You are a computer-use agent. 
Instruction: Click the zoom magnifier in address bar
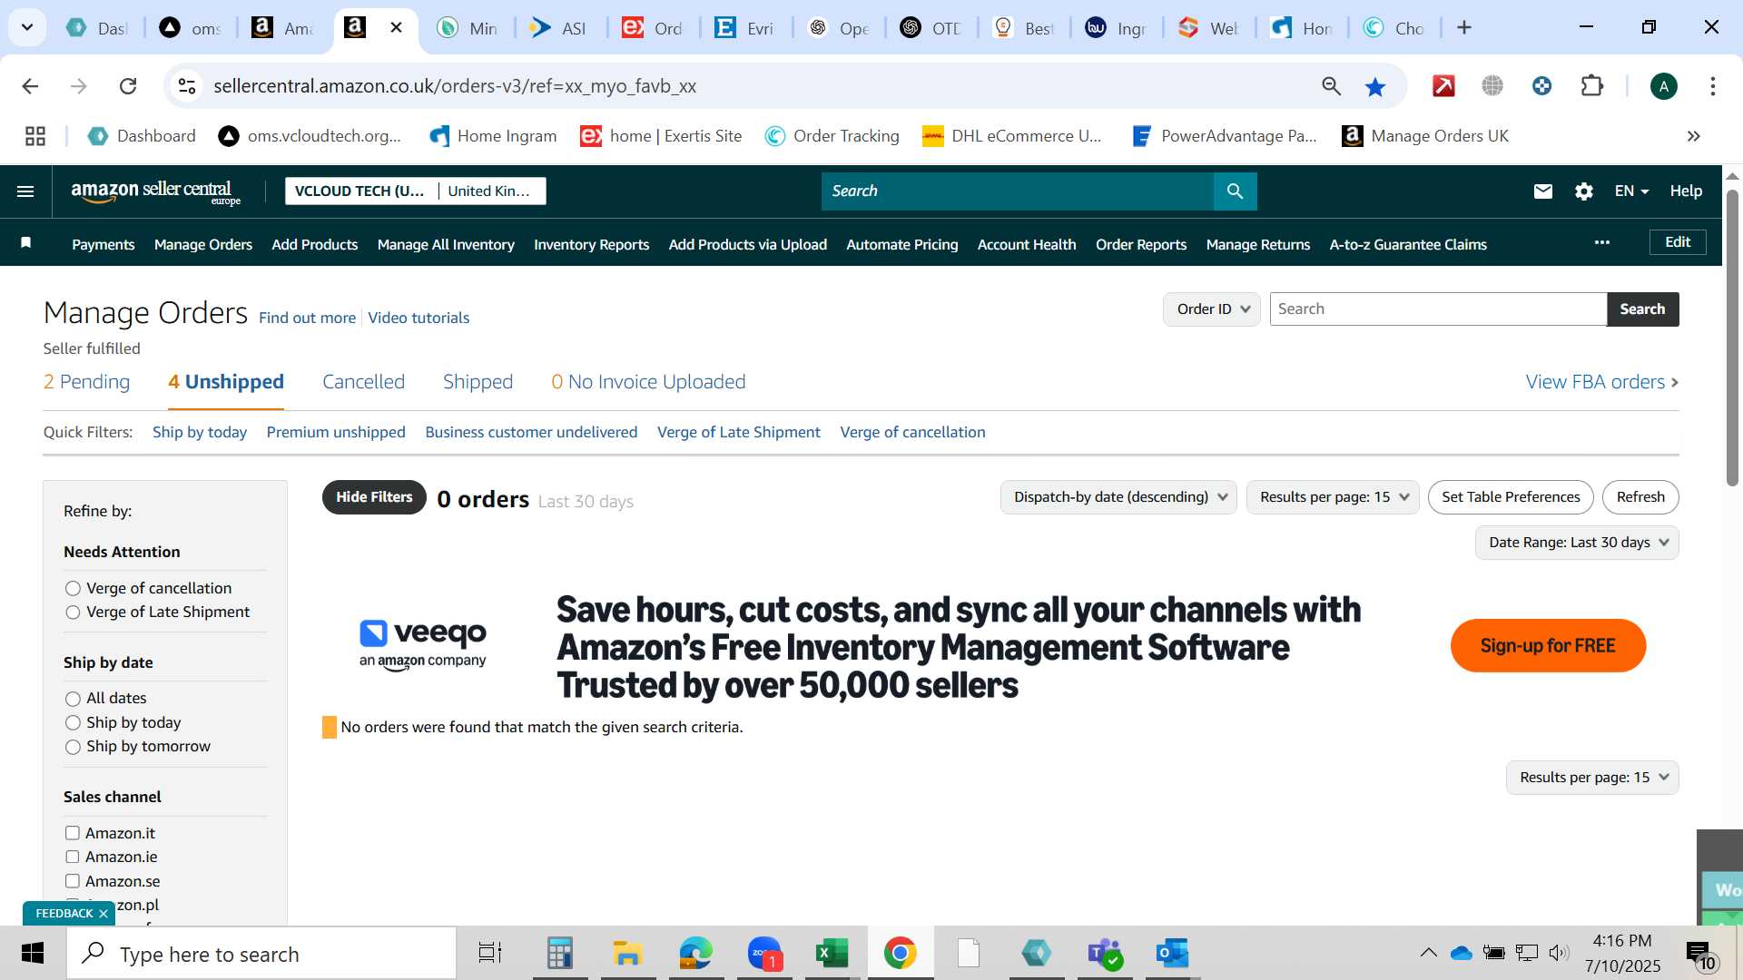(1331, 86)
